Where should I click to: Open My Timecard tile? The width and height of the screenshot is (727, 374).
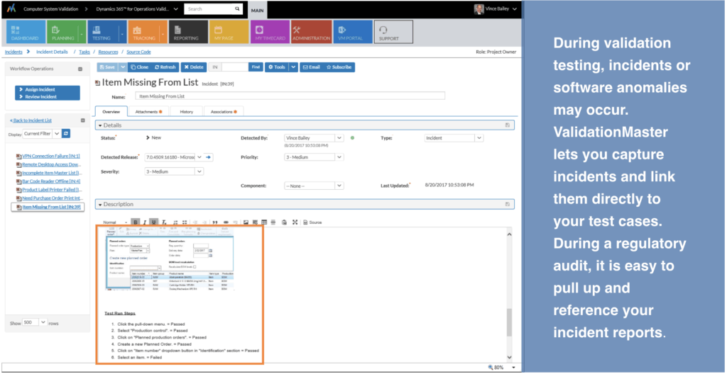[270, 32]
